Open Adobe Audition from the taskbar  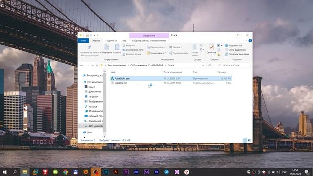[136, 172]
